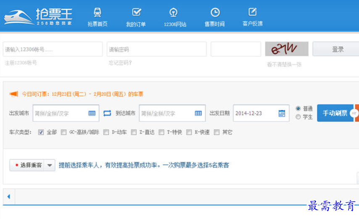Click the orange megaphone announcement icon

[14, 94]
